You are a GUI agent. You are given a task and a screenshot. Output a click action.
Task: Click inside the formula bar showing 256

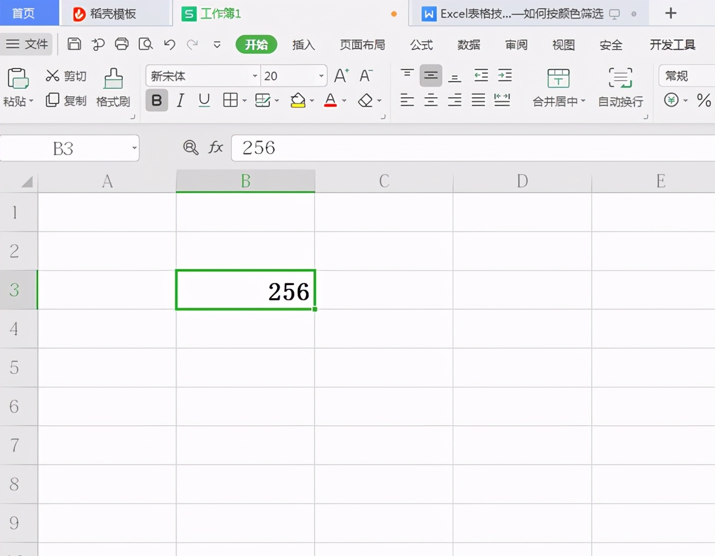click(x=326, y=147)
